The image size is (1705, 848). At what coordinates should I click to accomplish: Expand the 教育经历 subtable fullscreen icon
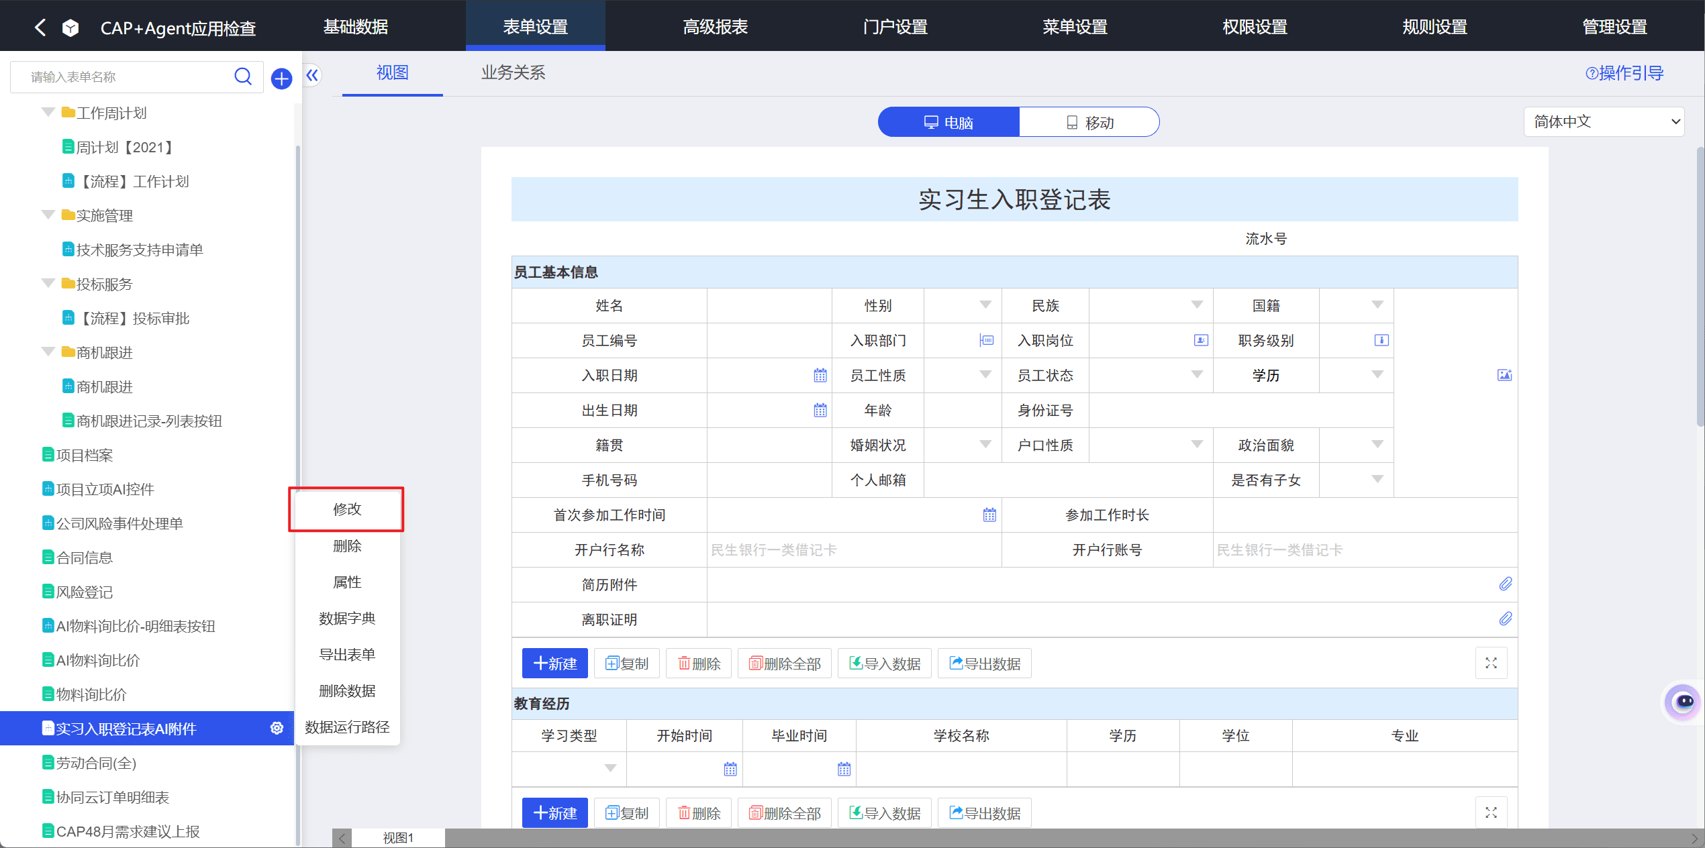pyautogui.click(x=1492, y=812)
